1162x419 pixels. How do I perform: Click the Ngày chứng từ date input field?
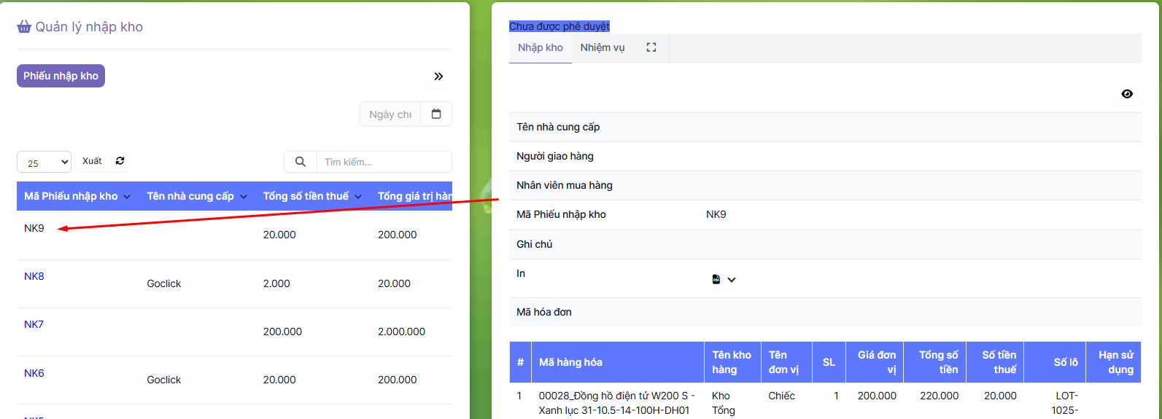point(390,114)
